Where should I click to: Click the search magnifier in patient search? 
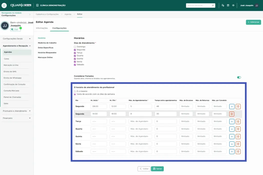point(213,5)
